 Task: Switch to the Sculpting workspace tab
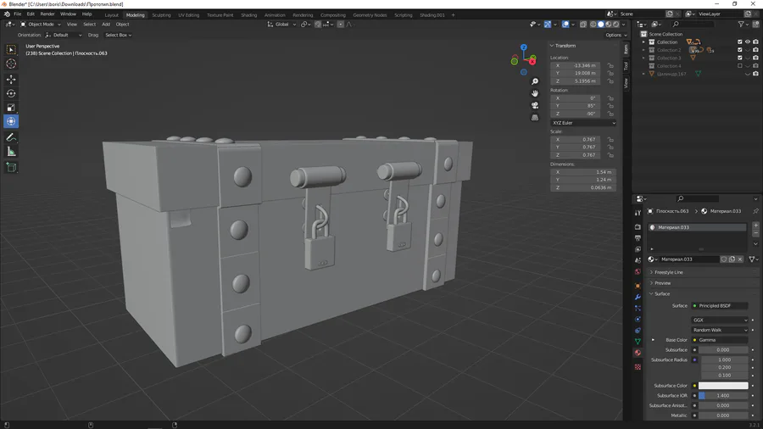pyautogui.click(x=161, y=15)
